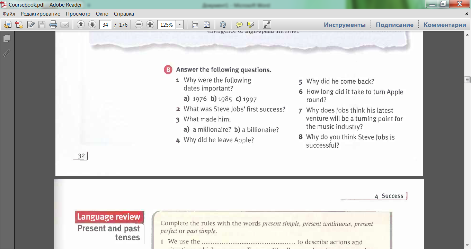The height and width of the screenshot is (249, 471).
Task: Click the edit/sign document toolbar icon
Action: [31, 25]
